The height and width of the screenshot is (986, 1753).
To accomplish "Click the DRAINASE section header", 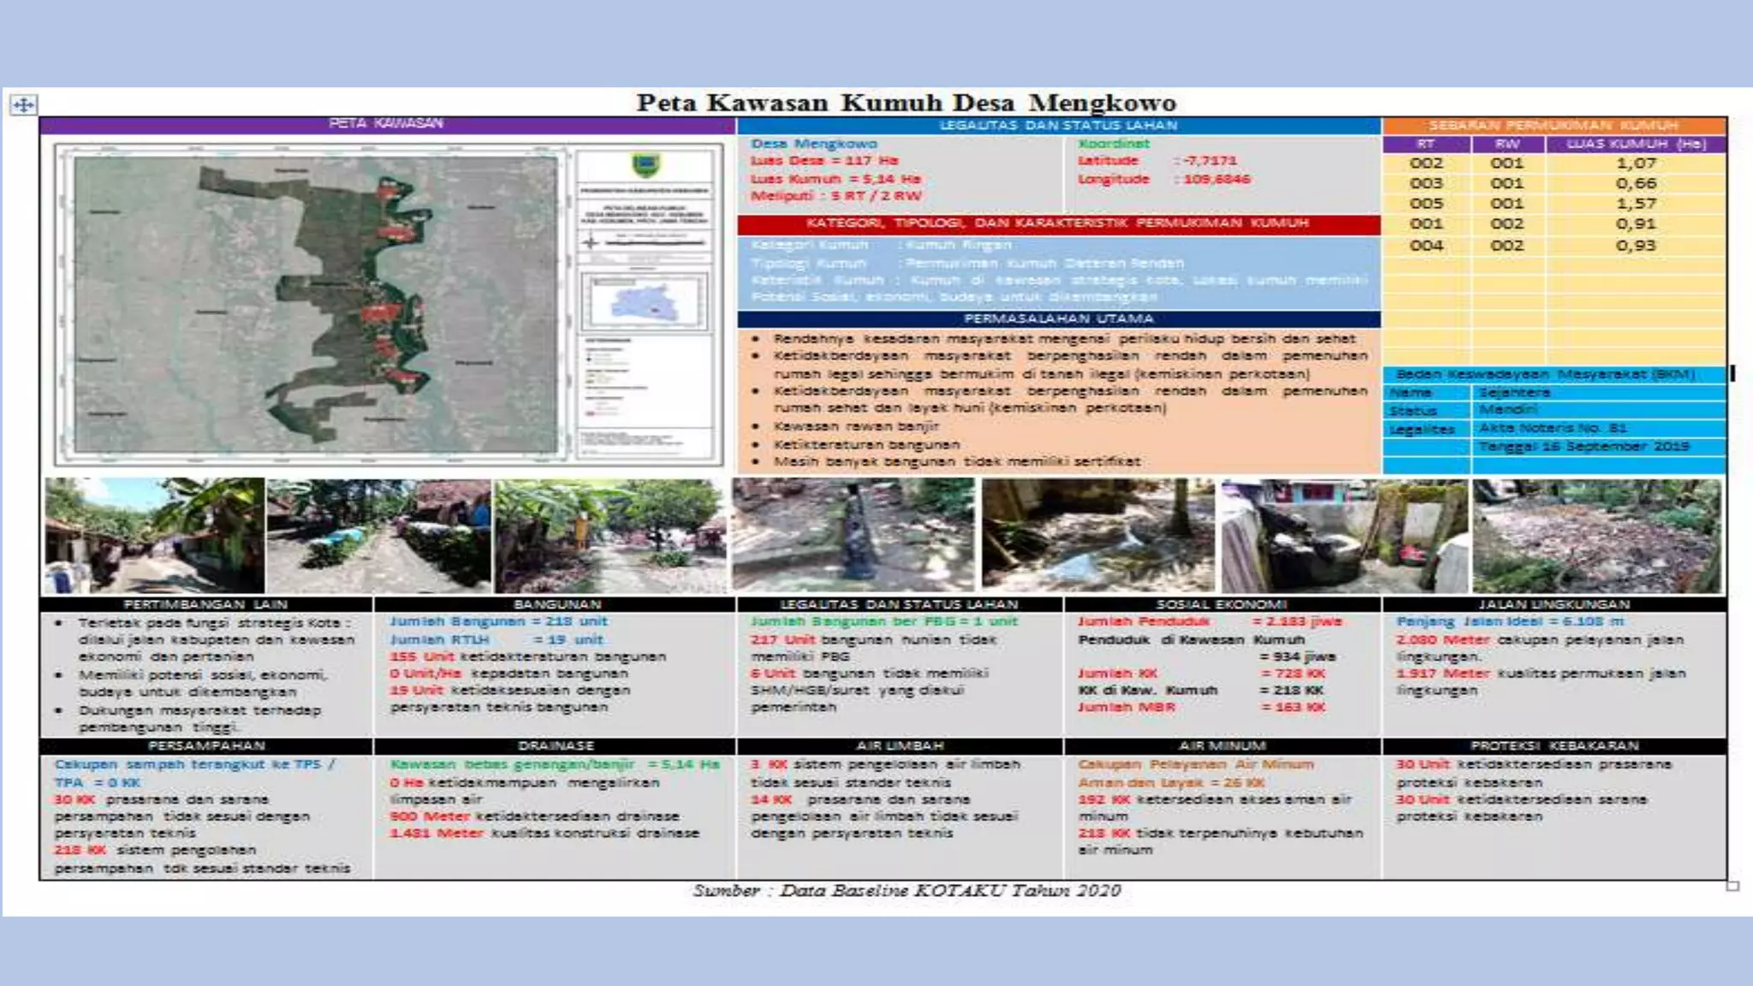I will (556, 745).
